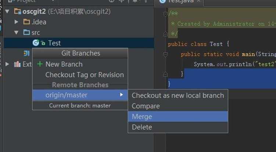Choose Merge in the branch submenu
This screenshot has width=276, height=152.
(178, 116)
